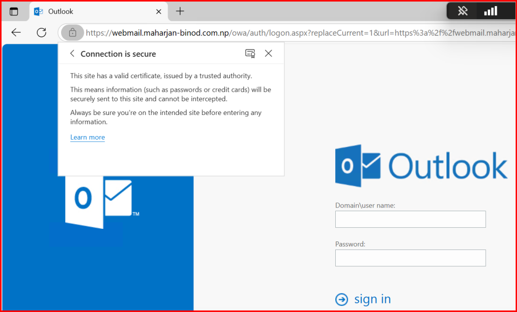This screenshot has width=517, height=312.
Task: Close the Connection is secure popup
Action: [269, 53]
